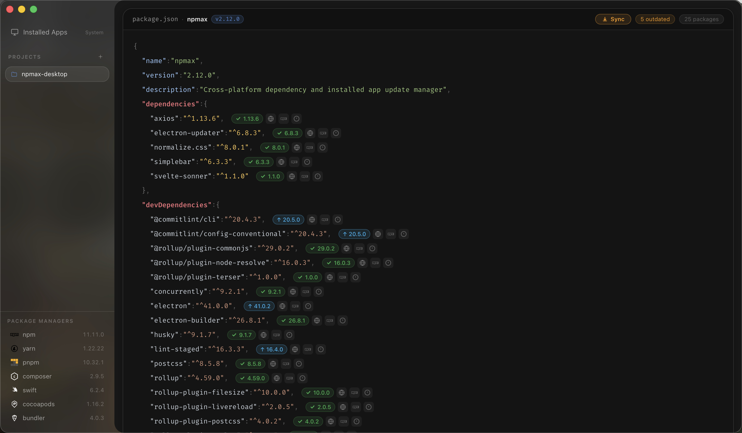View version history clock icon for electron
Screen dimensions: 742x433
coord(308,306)
